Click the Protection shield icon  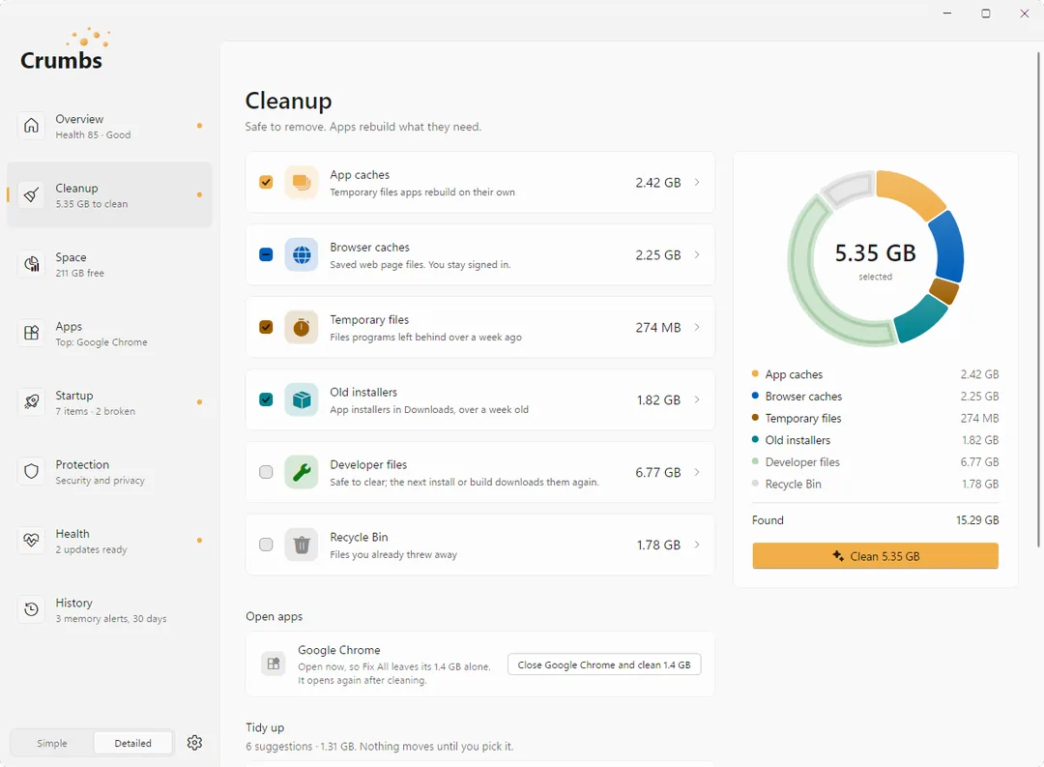pos(31,471)
